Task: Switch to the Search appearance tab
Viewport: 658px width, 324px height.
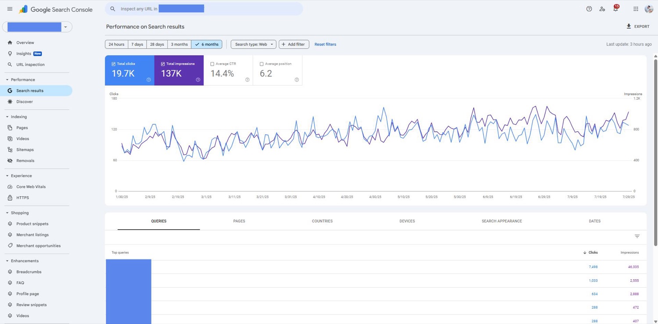Action: (502, 221)
